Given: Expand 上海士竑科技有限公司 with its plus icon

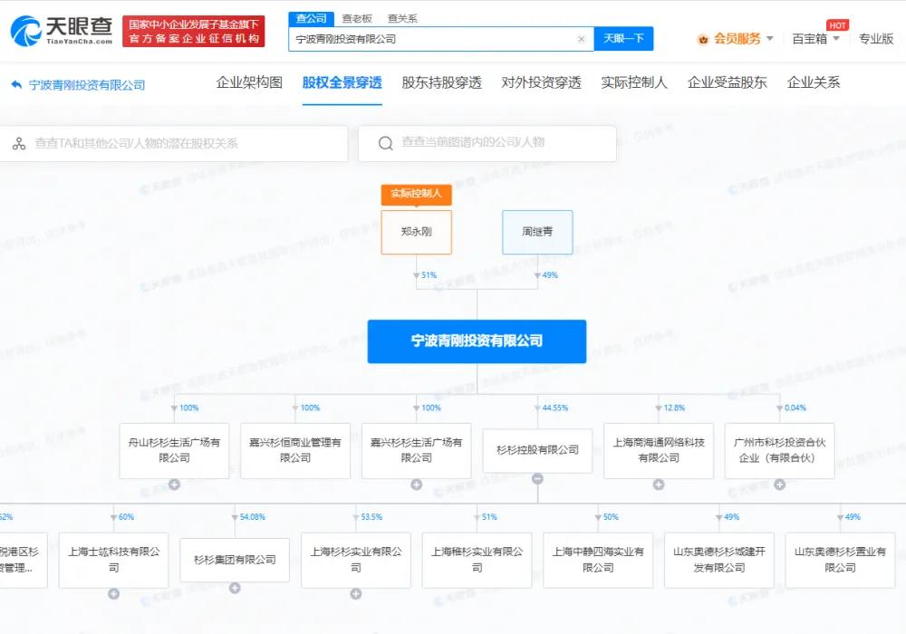Looking at the screenshot, I should [x=114, y=593].
